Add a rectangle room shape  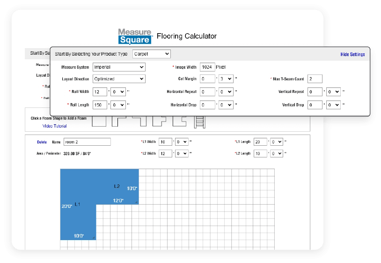pos(99,121)
